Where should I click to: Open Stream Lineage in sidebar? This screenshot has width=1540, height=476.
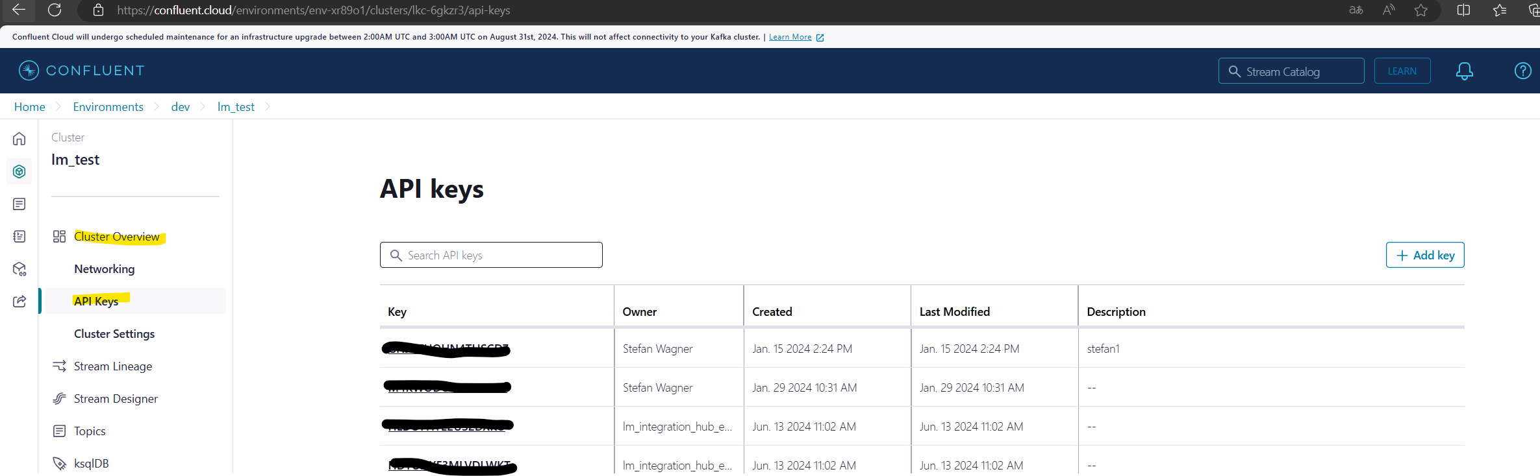pos(113,366)
